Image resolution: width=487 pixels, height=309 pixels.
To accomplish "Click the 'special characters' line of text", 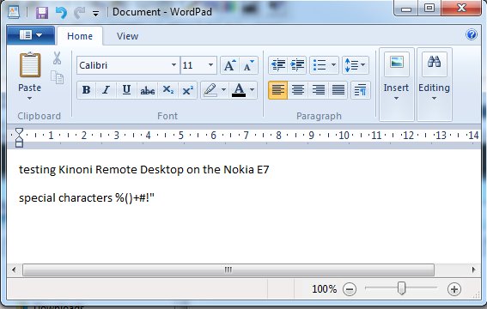I will [87, 198].
